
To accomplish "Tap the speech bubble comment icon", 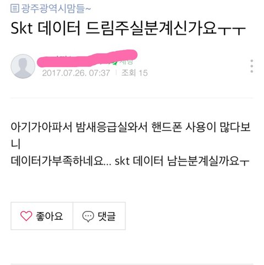I will tap(88, 217).
